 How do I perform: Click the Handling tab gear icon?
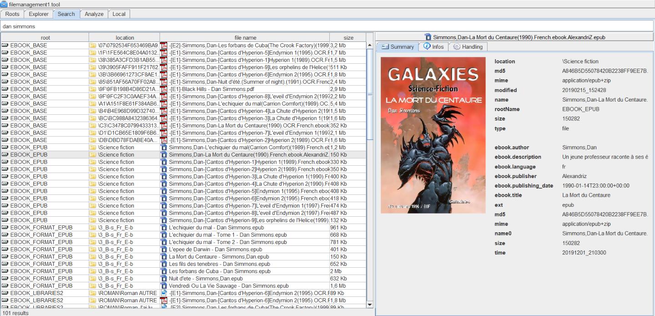[x=457, y=46]
